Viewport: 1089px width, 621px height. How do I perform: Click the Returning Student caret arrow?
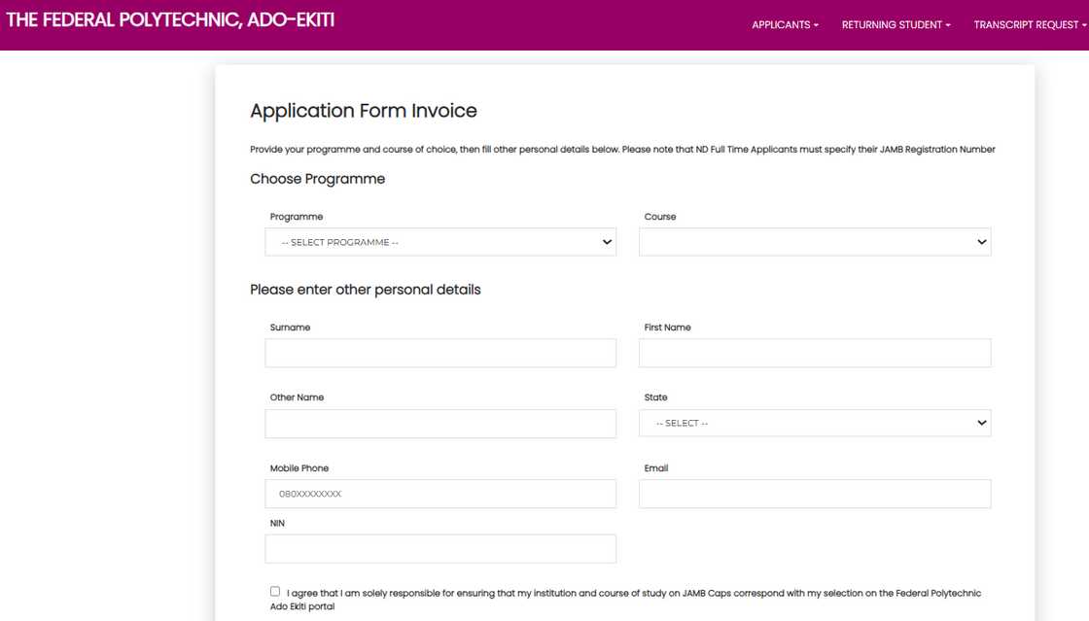[948, 25]
